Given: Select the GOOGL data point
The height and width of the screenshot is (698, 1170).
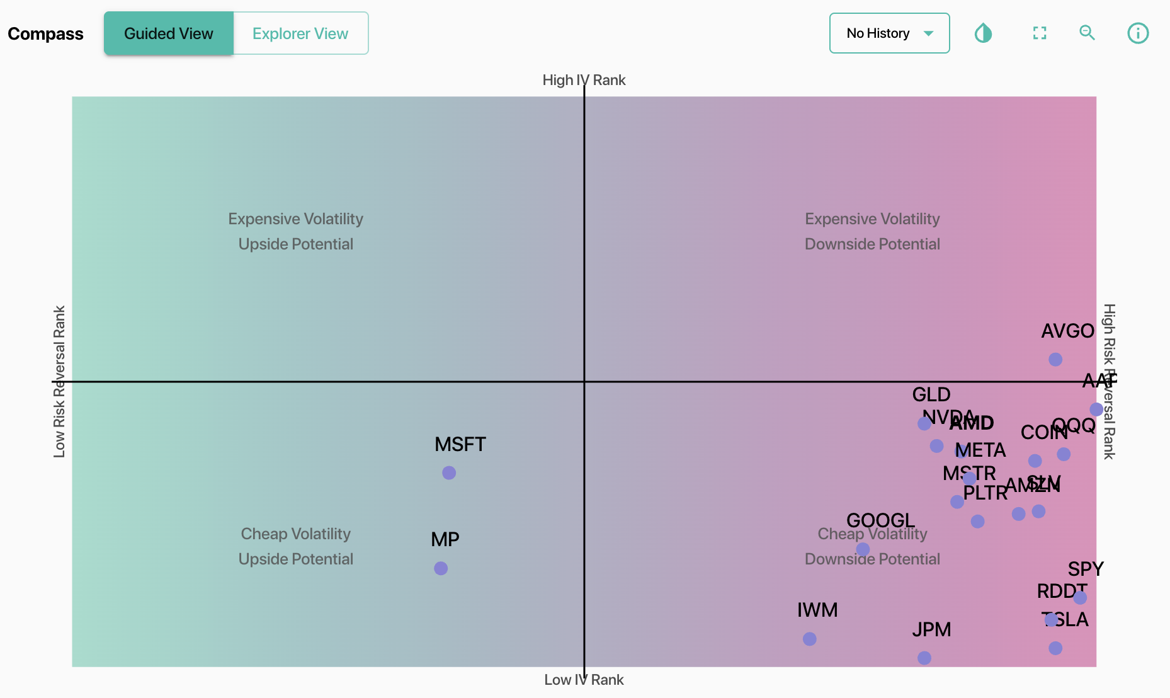Looking at the screenshot, I should [863, 549].
